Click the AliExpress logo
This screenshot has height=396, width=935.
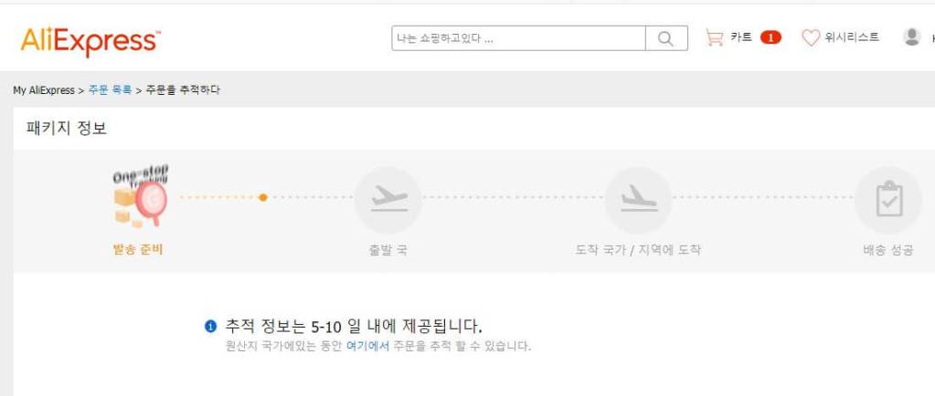(90, 42)
